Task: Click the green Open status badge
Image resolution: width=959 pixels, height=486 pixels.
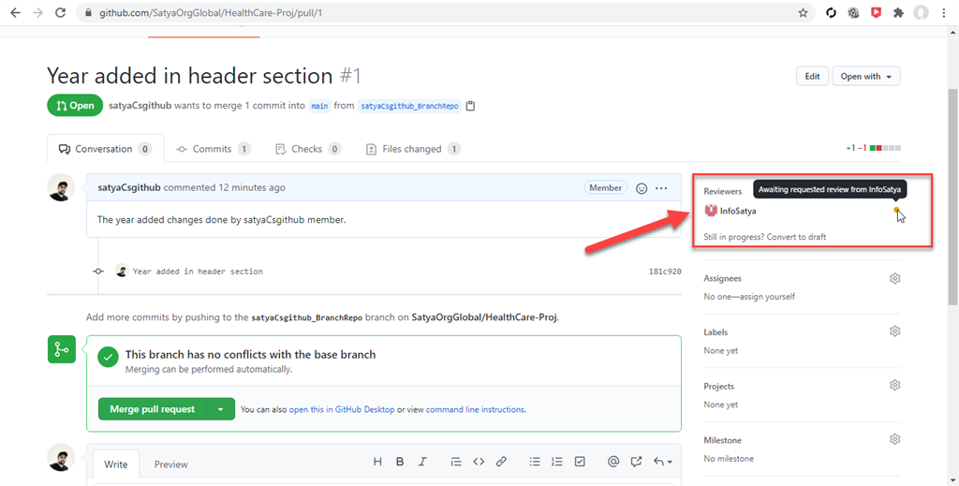Action: click(x=75, y=106)
